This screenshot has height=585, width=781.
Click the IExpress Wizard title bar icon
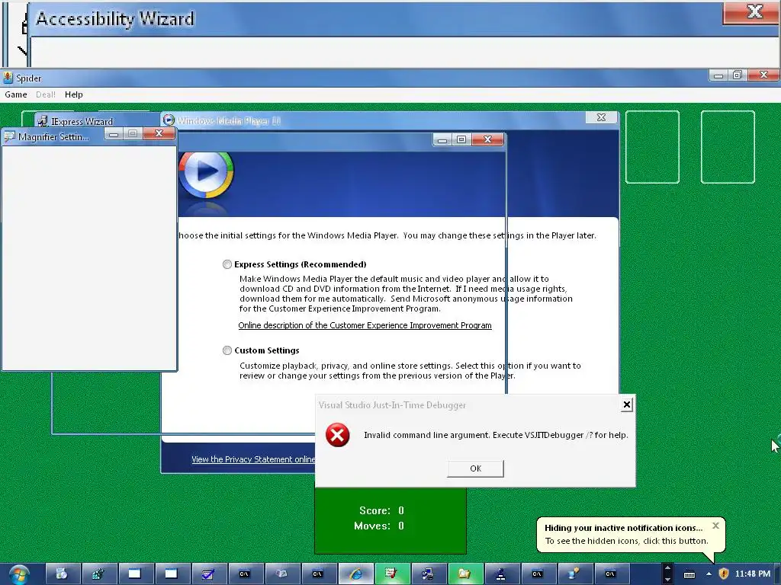pyautogui.click(x=43, y=121)
